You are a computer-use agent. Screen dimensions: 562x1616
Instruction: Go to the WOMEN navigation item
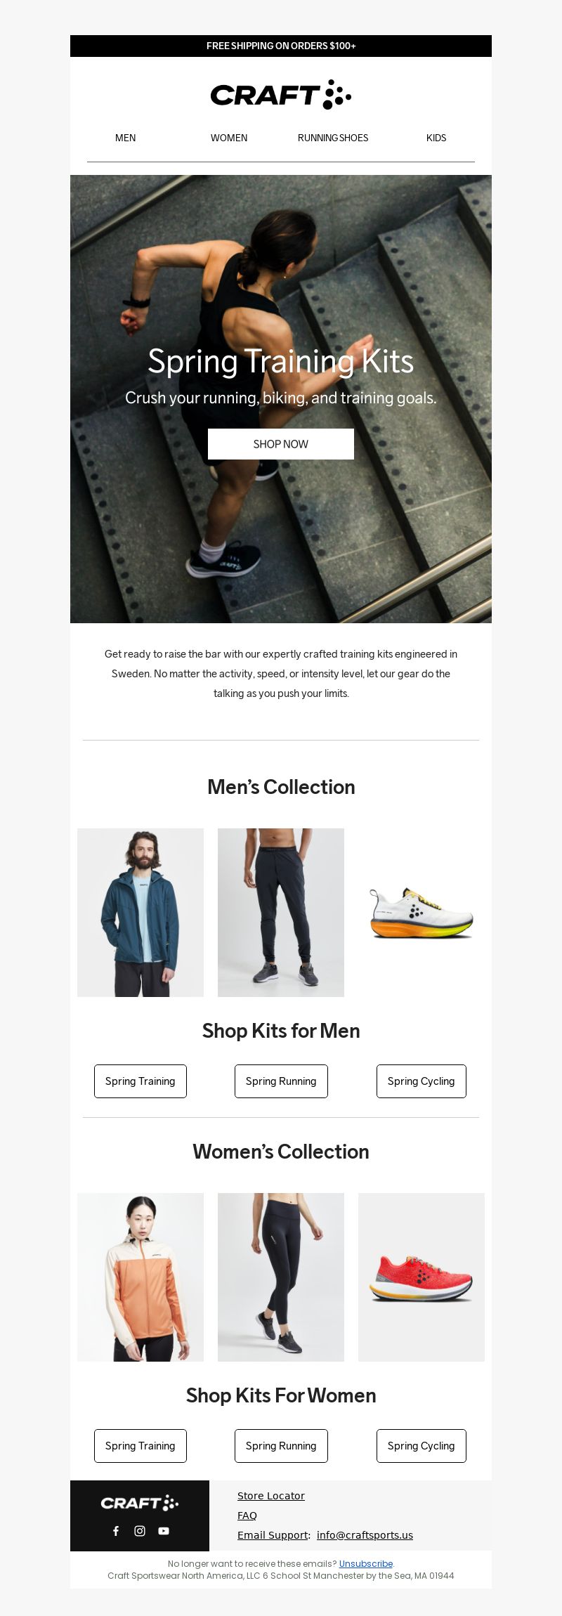(x=229, y=138)
